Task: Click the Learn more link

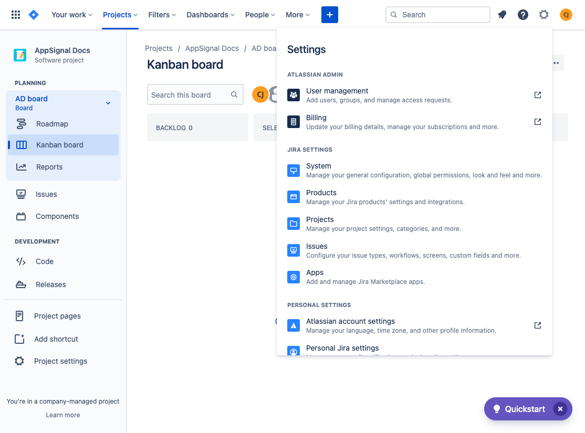Action: coord(62,415)
